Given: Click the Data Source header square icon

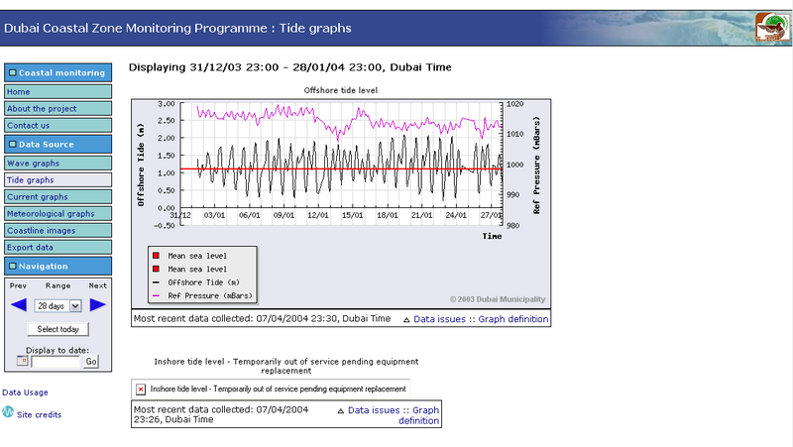Looking at the screenshot, I should point(13,144).
